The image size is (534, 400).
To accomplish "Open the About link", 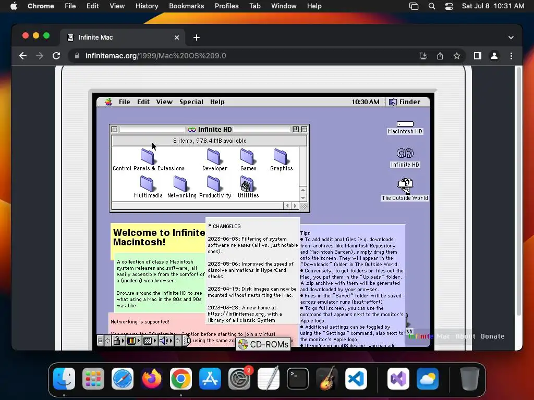I will click(465, 336).
